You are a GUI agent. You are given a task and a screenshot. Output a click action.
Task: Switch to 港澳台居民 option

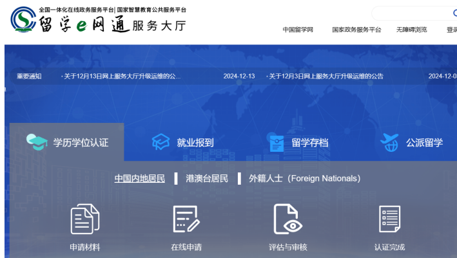pyautogui.click(x=207, y=178)
